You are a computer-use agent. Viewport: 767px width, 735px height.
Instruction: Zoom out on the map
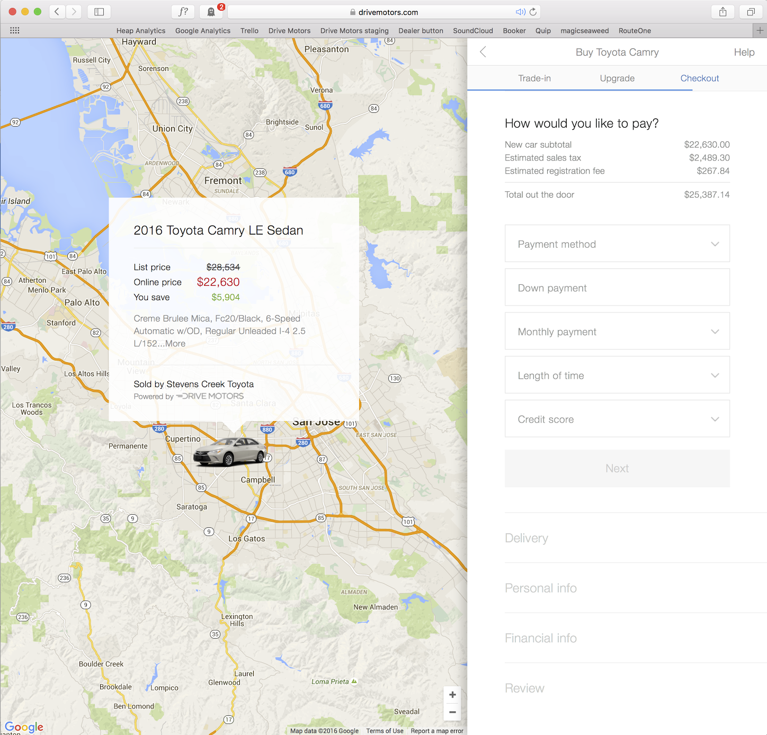point(452,712)
